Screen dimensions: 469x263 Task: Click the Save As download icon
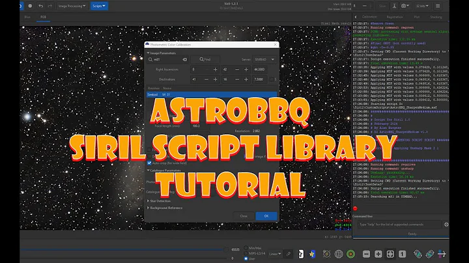coord(394,6)
